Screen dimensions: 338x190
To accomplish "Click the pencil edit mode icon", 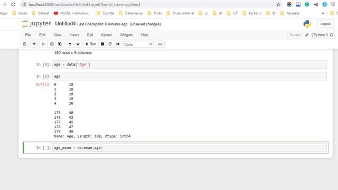I will coord(307,35).
